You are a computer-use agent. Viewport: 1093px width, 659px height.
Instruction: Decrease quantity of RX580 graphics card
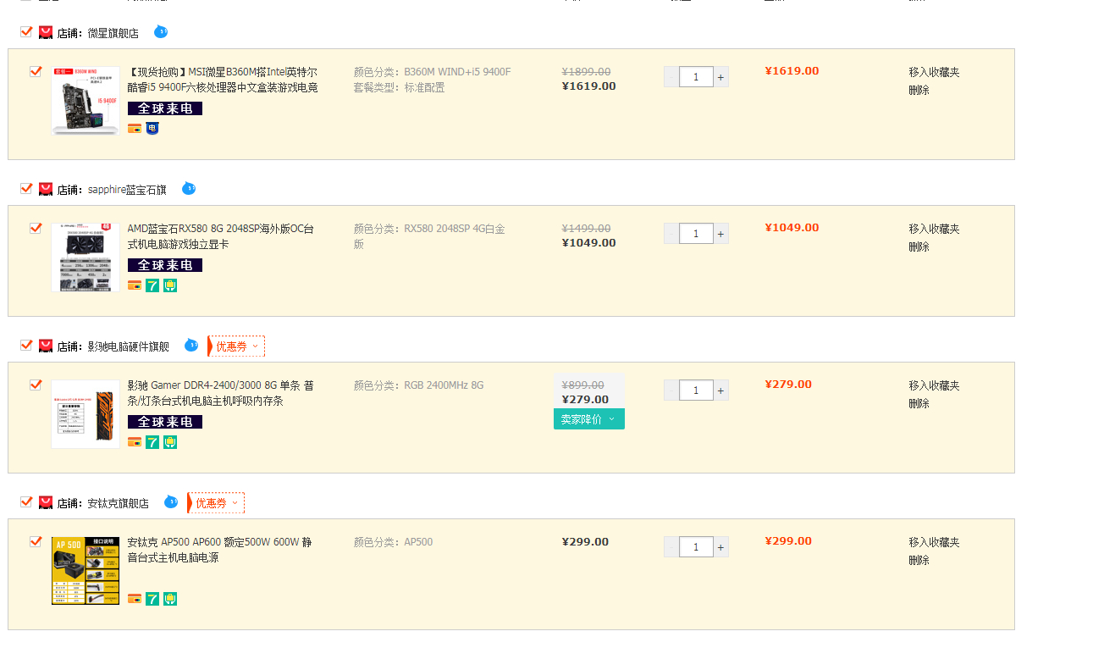[671, 234]
